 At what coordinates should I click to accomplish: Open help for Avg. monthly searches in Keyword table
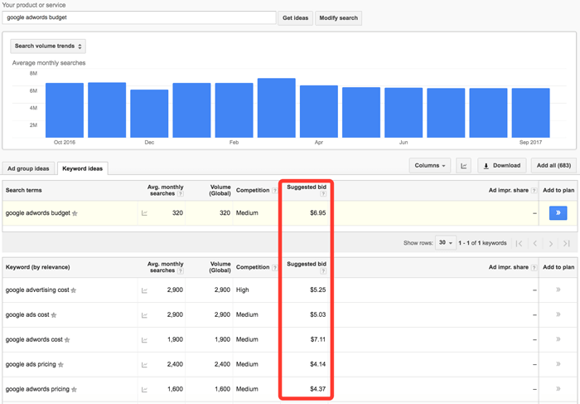point(180,270)
